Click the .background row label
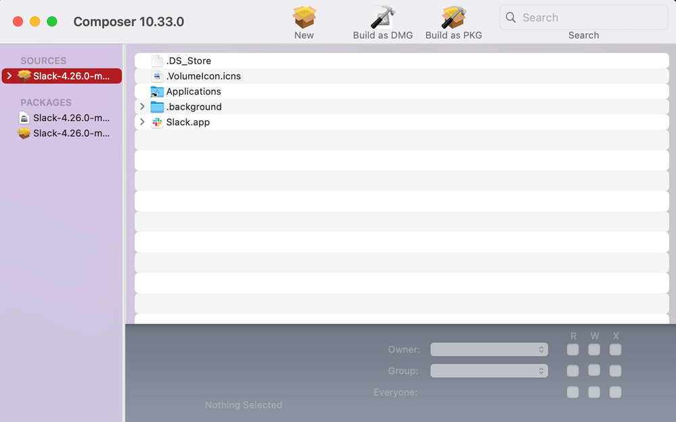The width and height of the screenshot is (676, 422). pos(194,107)
